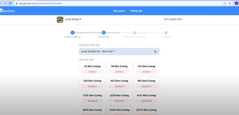Click the 30.000 đ price label
The height and width of the screenshot is (115, 239).
pyautogui.click(x=146, y=72)
